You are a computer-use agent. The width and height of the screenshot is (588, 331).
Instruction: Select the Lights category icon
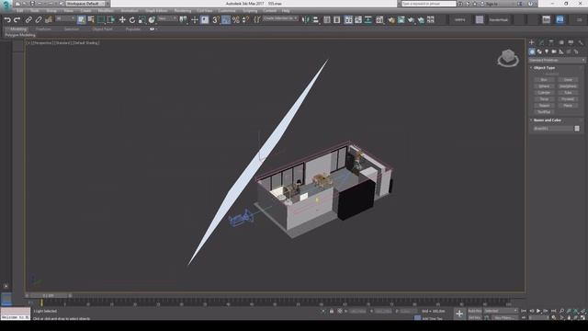click(547, 51)
